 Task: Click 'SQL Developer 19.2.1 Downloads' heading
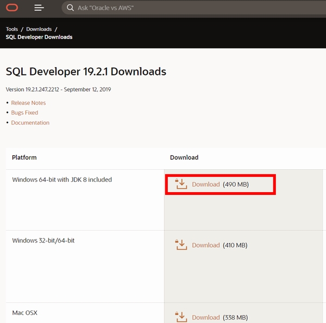[x=86, y=72]
